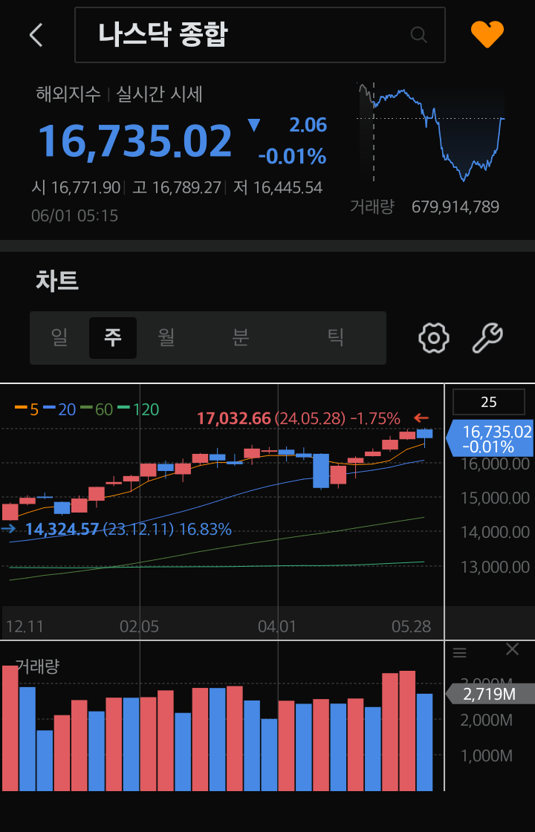Click the 2,000M volume axis label

coord(486,721)
